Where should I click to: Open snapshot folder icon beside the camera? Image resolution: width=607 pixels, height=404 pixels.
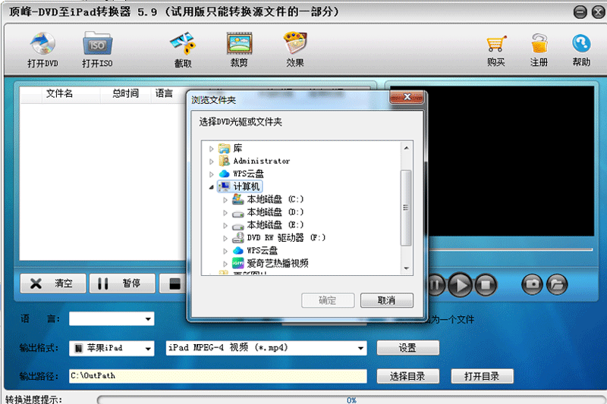(557, 284)
